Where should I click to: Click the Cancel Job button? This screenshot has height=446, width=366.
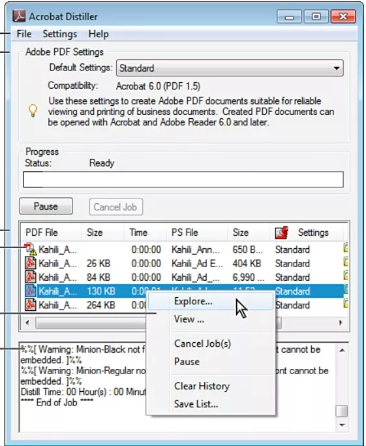tap(116, 207)
